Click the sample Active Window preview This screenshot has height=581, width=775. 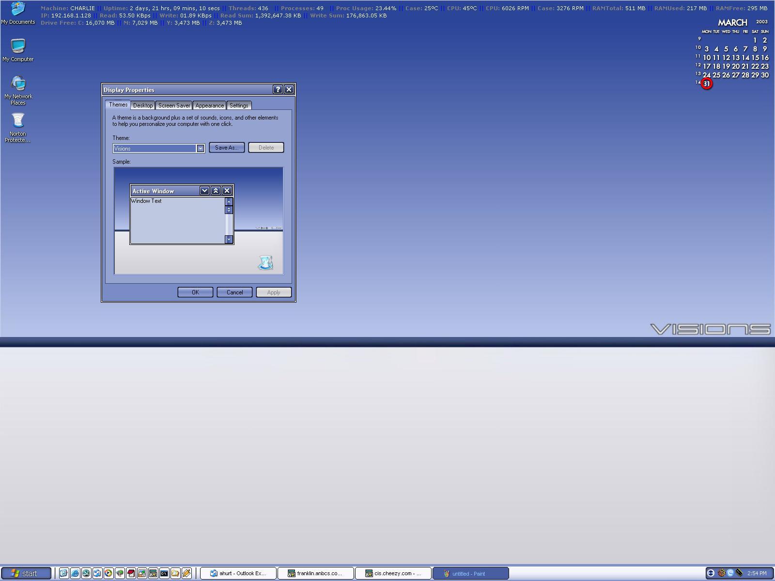click(x=182, y=214)
